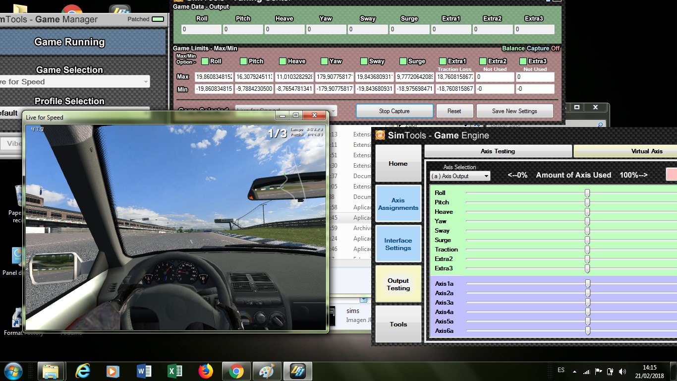Click the Heave axis slider handle
677x381 pixels.
587,212
